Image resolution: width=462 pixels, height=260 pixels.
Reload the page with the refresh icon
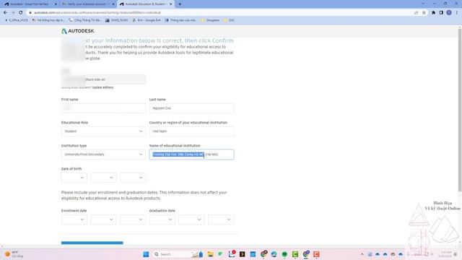click(21, 13)
